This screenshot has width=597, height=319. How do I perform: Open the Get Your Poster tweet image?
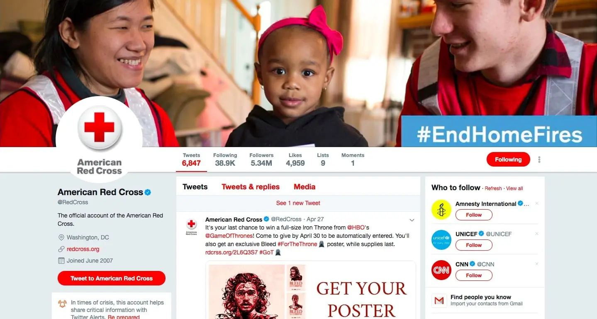pos(311,290)
